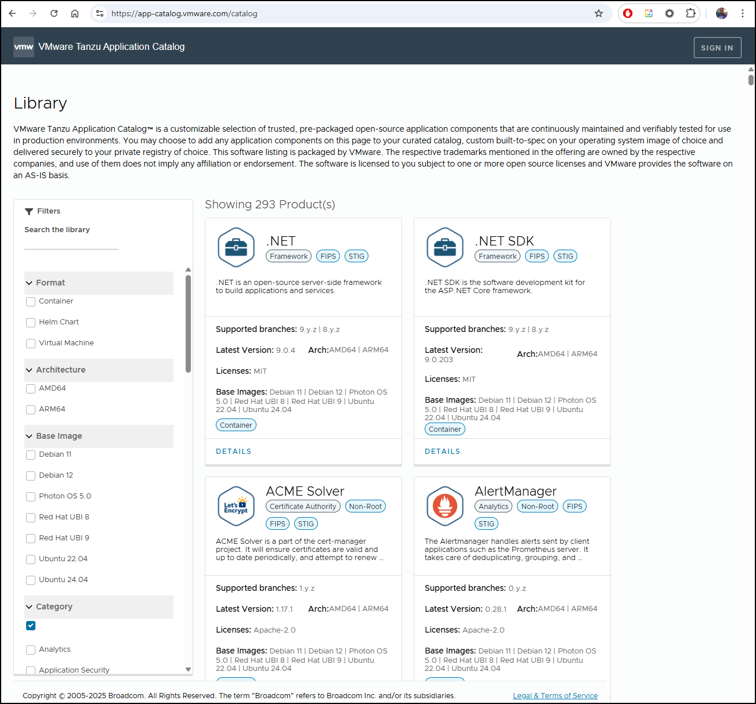756x704 pixels.
Task: Check the Helm Chart checkbox
Action: (x=31, y=323)
